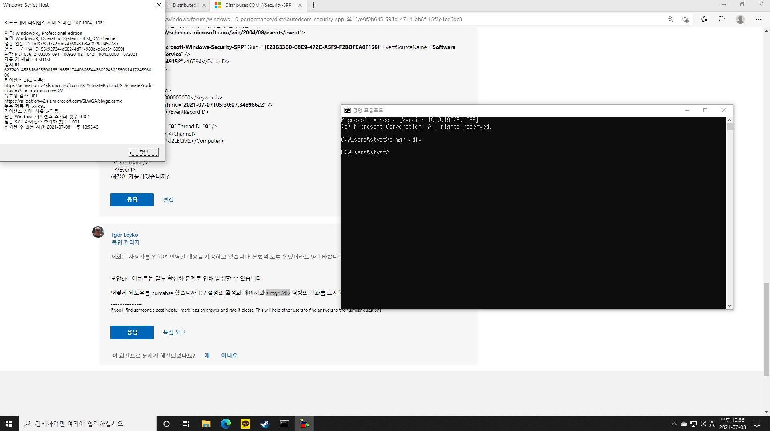Viewport: 770px width, 431px height.
Task: Click the Command Prompt scrollbar down arrow
Action: [x=729, y=306]
